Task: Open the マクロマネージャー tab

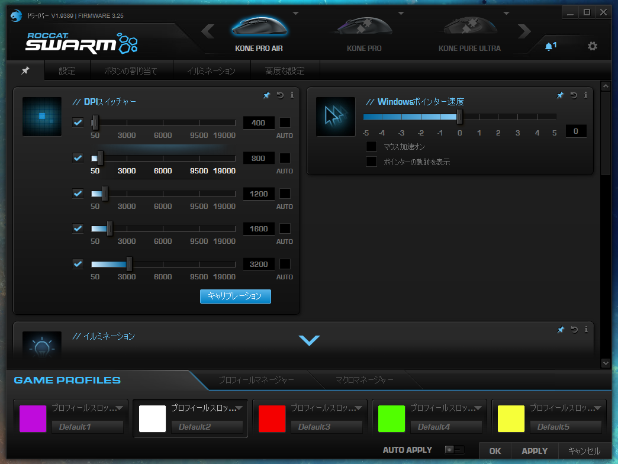Action: coord(364,380)
